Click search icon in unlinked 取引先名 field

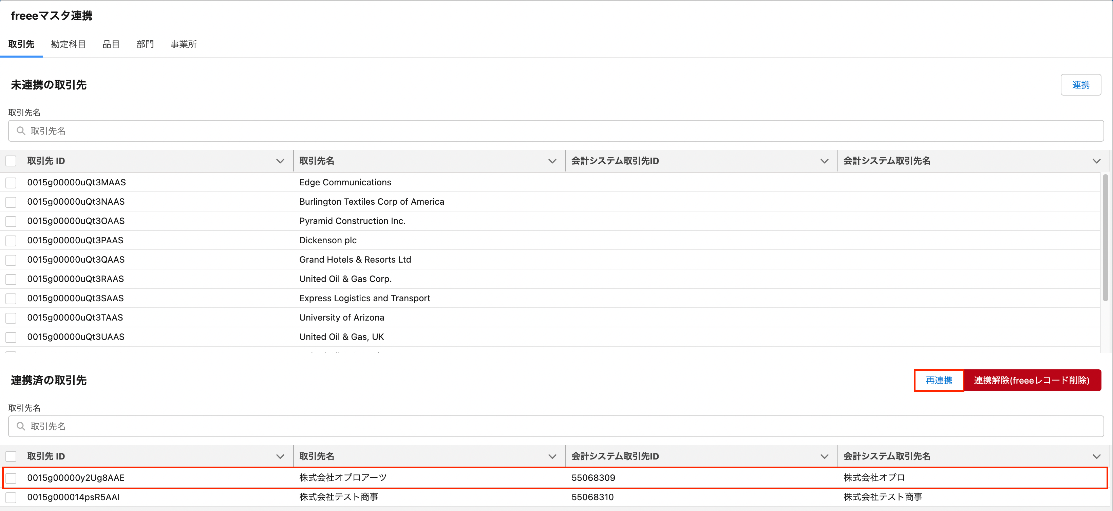[x=20, y=131]
